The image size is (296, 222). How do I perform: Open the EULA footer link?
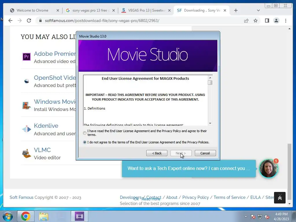point(256,197)
